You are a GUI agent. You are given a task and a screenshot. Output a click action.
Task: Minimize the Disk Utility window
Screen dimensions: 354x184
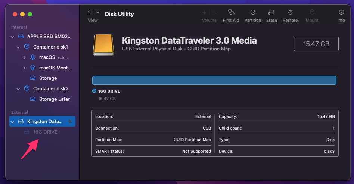click(22, 14)
